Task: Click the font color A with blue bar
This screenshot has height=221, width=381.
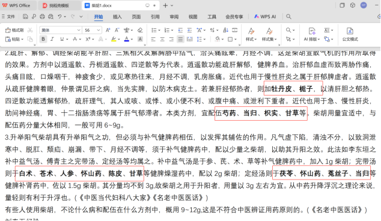Action: (x=127, y=39)
